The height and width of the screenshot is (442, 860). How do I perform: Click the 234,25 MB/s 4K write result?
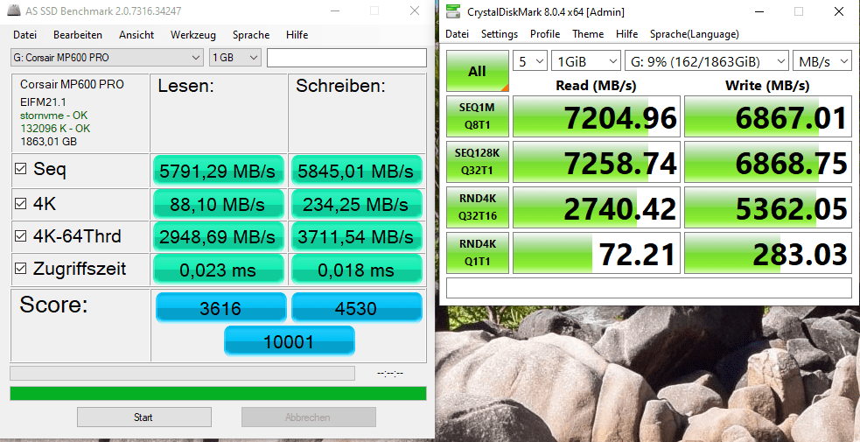(356, 205)
